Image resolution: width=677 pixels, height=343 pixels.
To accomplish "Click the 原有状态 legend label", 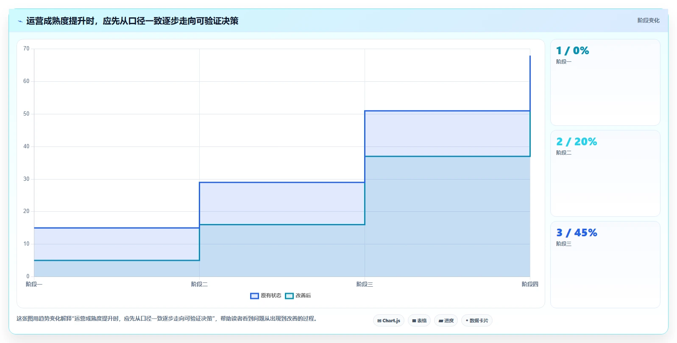I will [x=271, y=296].
